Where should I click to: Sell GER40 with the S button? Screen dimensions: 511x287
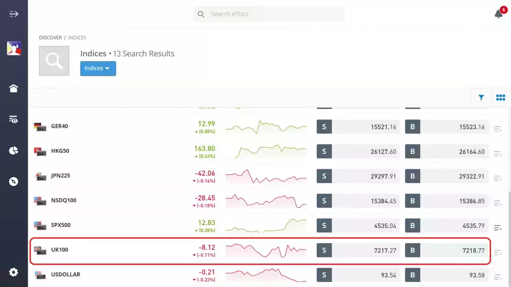[x=324, y=127]
